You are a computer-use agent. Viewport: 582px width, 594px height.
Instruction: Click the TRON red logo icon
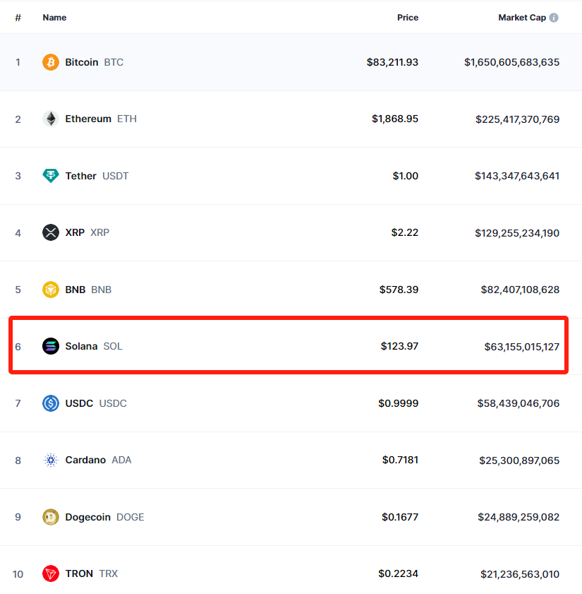click(51, 574)
